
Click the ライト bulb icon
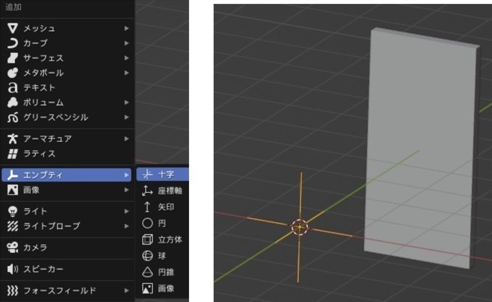tap(12, 211)
